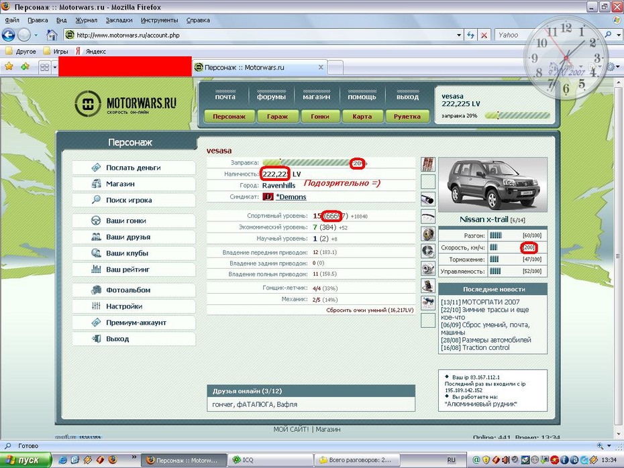Open the Другое bookmarks folder
This screenshot has height=468, width=624.
[x=21, y=52]
